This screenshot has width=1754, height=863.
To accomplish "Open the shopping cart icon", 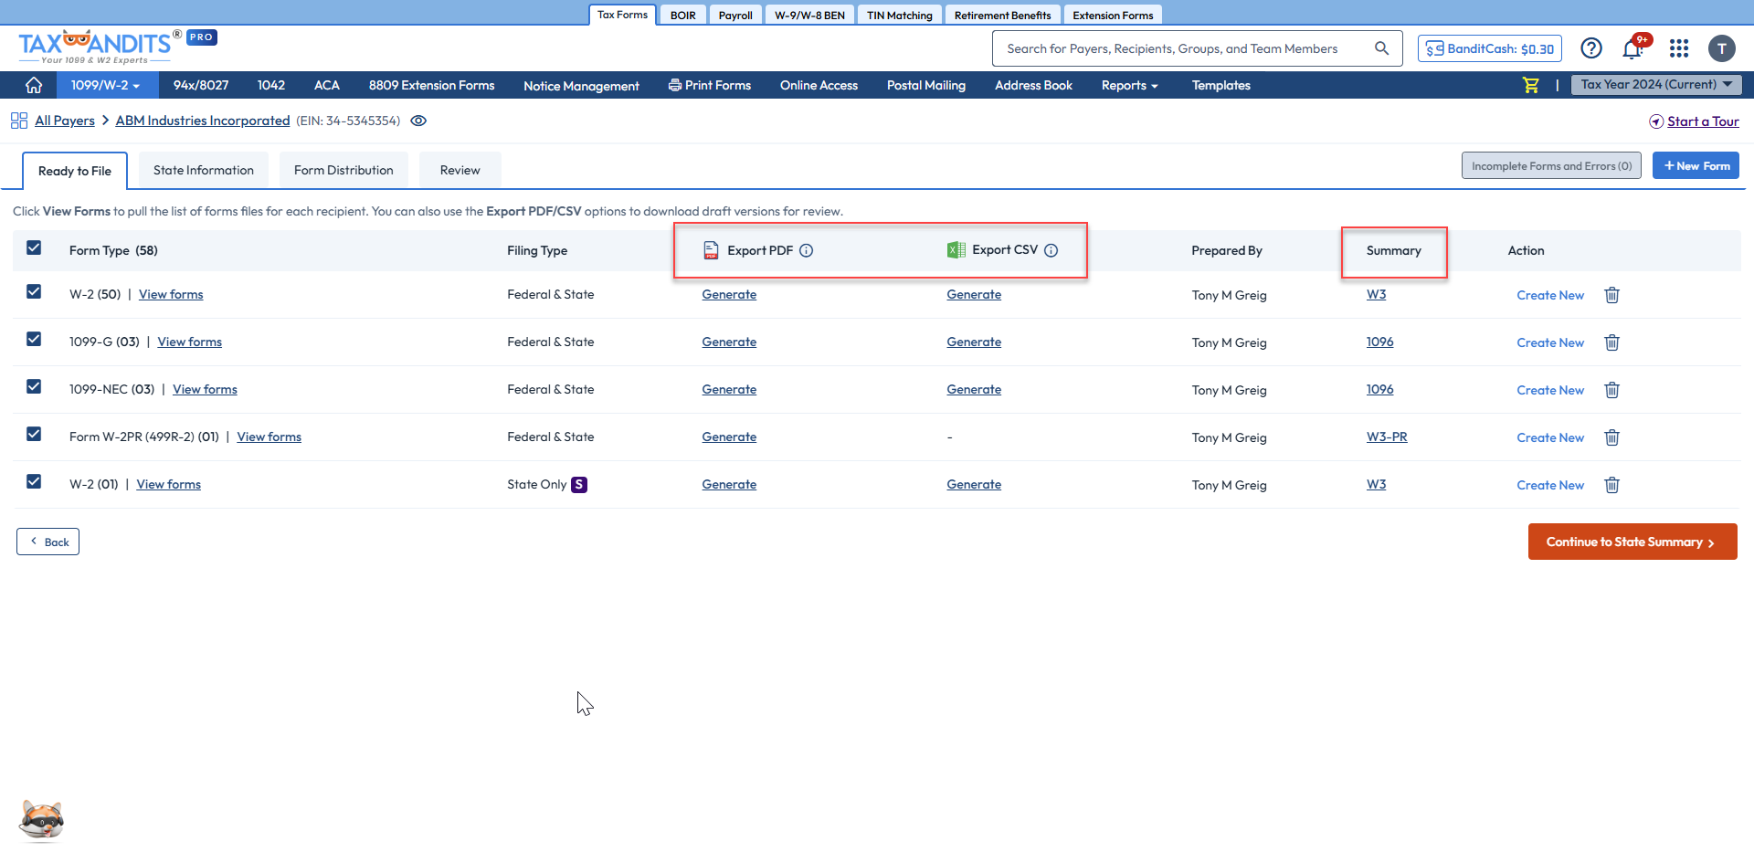I will coord(1531,85).
